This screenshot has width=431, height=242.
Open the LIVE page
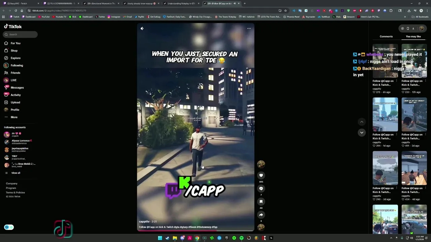(x=10, y=80)
